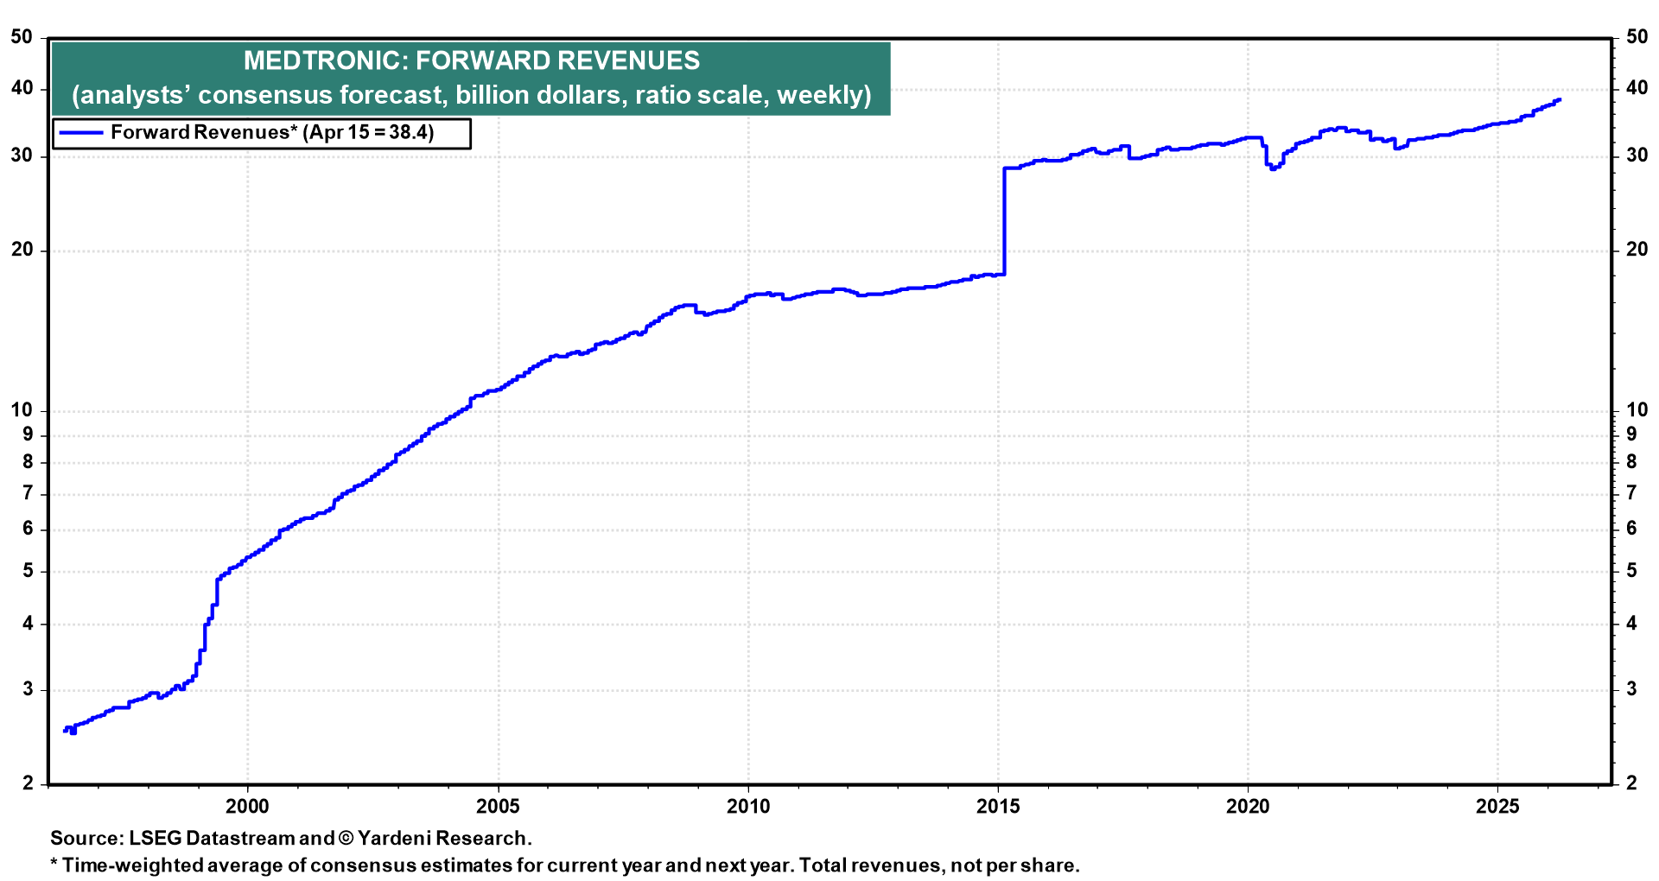Click the latest endpoint of the blue line

click(x=1559, y=100)
